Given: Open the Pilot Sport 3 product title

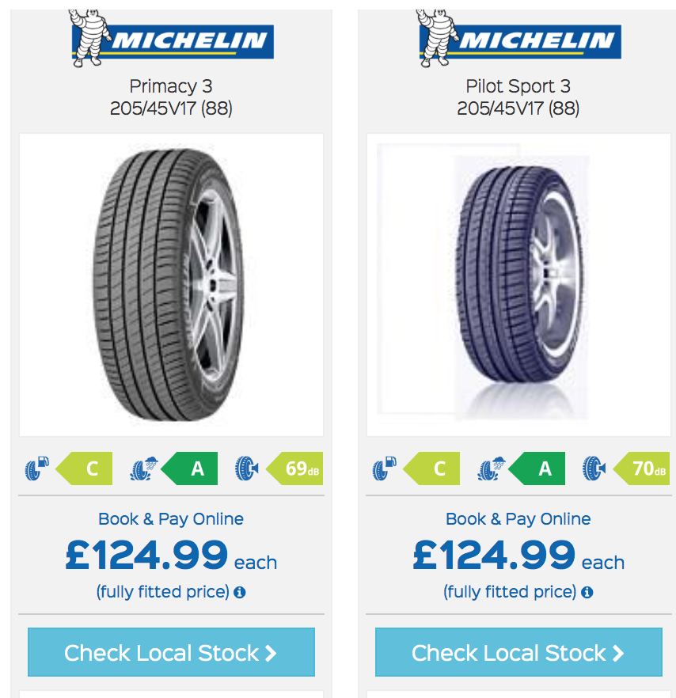Looking at the screenshot, I should (518, 86).
